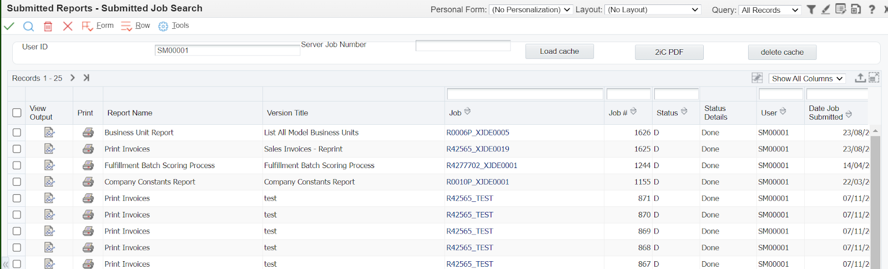Click the form edit icon in header
The image size is (888, 269).
841,9
